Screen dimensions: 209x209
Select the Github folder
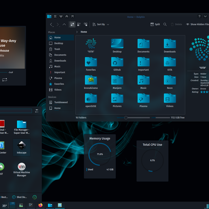tap(117, 64)
